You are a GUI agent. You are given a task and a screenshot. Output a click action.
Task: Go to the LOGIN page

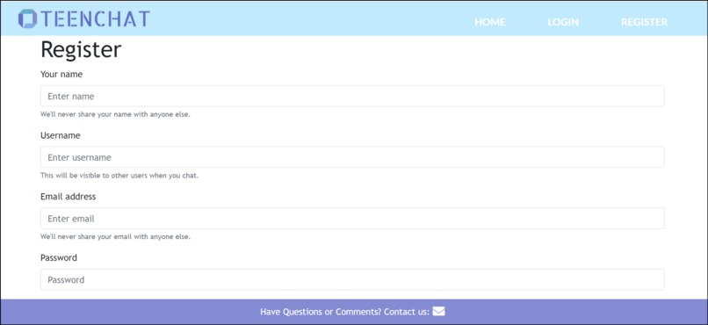[563, 22]
